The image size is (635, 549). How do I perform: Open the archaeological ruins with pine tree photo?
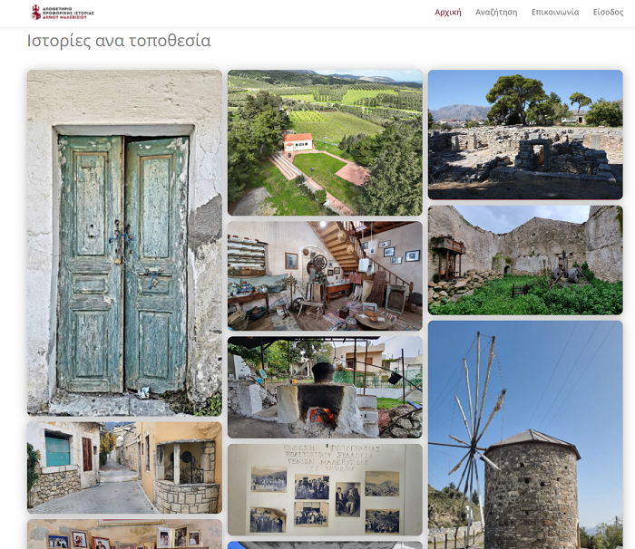pos(525,135)
